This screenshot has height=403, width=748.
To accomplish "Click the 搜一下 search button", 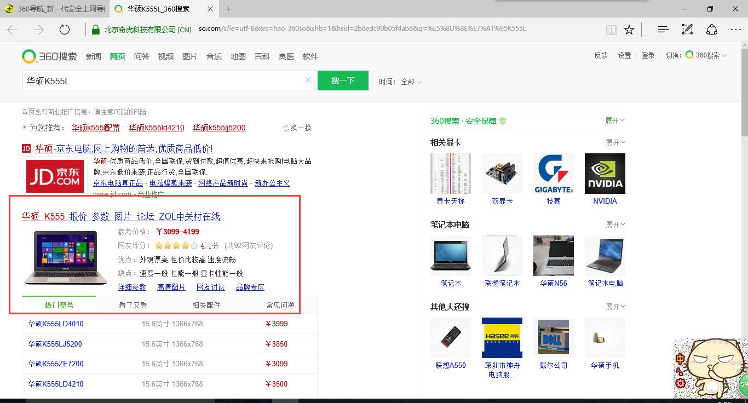I will (343, 80).
